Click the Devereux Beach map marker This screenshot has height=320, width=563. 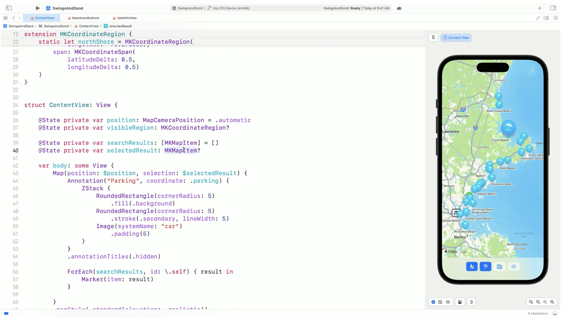point(492,177)
